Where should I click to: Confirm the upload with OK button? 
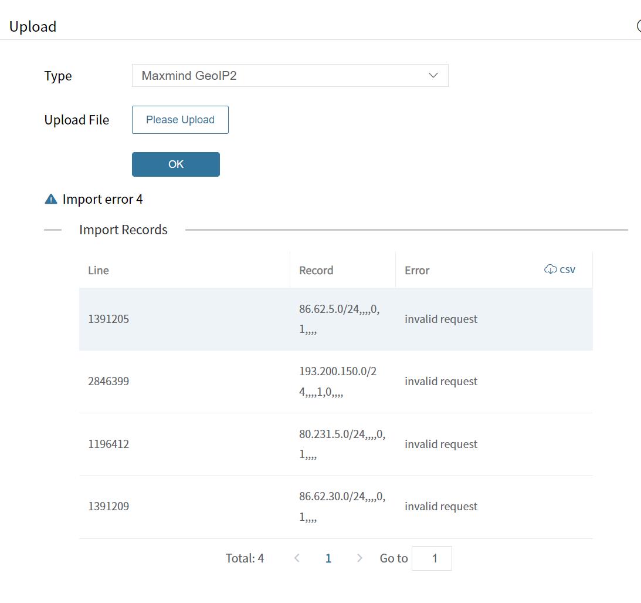(176, 164)
